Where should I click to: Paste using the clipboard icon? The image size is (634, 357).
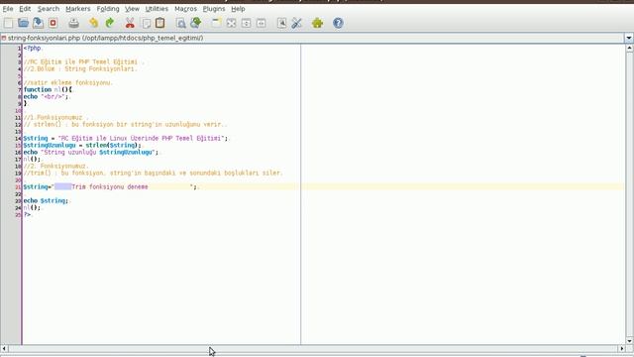[x=160, y=23]
